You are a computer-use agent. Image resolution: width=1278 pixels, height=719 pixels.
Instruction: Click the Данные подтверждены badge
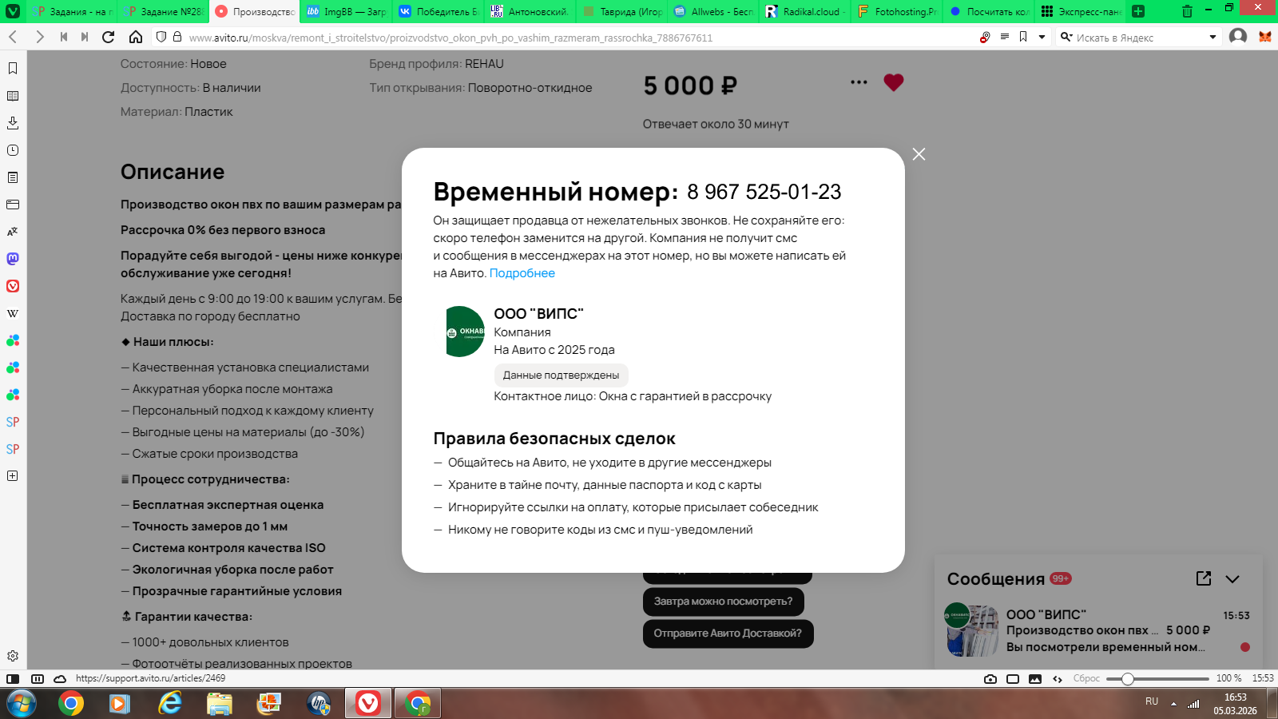(x=561, y=375)
